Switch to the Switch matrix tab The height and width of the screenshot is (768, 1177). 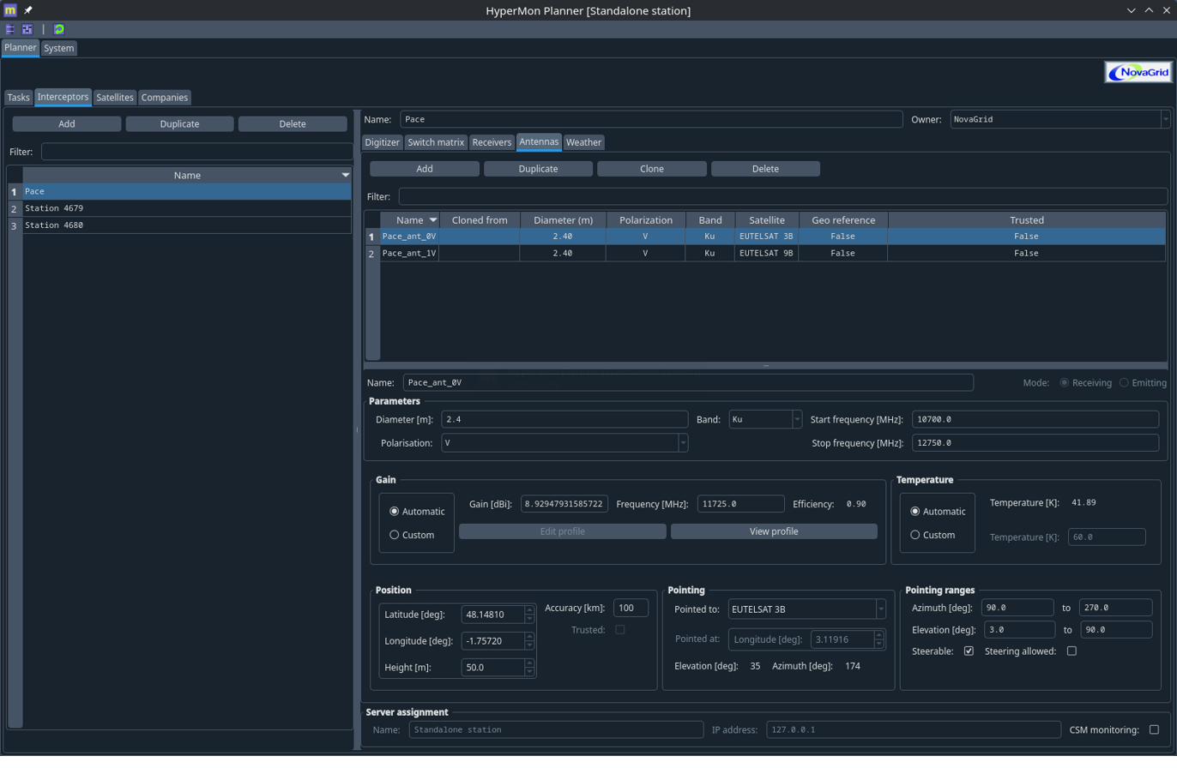click(436, 142)
